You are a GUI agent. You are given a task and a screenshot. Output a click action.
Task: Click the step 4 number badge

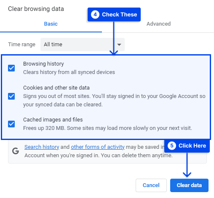[x=95, y=15]
